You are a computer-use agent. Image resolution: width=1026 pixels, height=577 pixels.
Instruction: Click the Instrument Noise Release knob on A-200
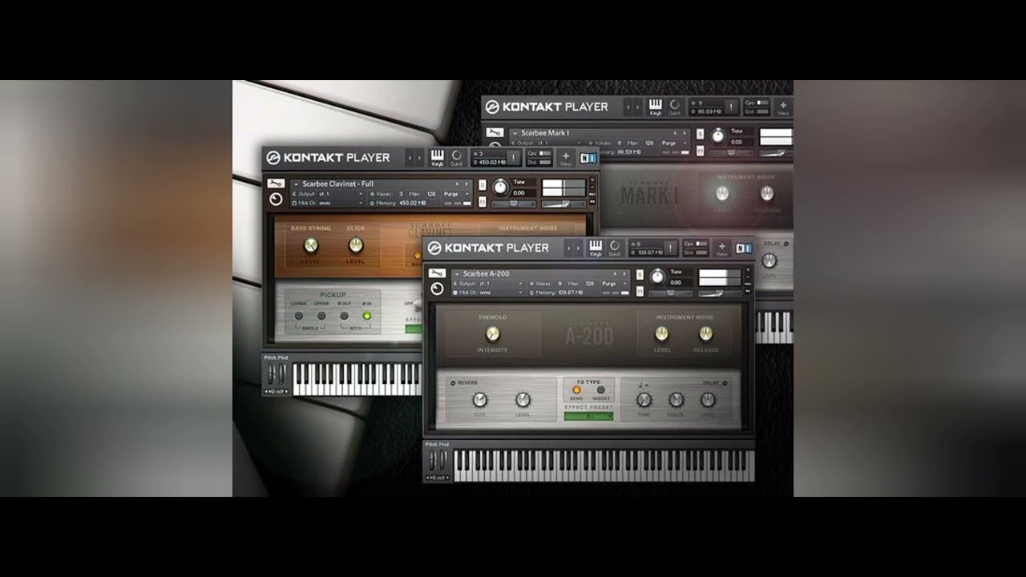click(706, 333)
